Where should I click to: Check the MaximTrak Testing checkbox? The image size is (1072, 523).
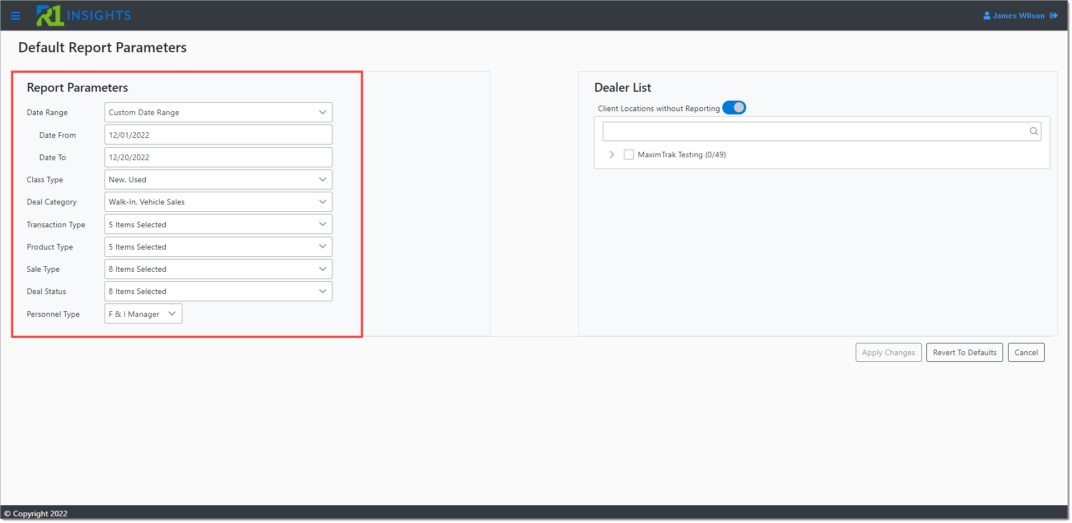click(629, 155)
